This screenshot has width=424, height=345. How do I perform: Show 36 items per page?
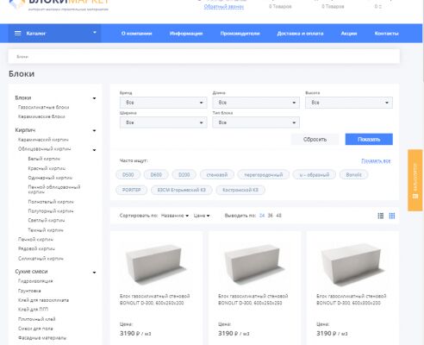[x=271, y=216]
